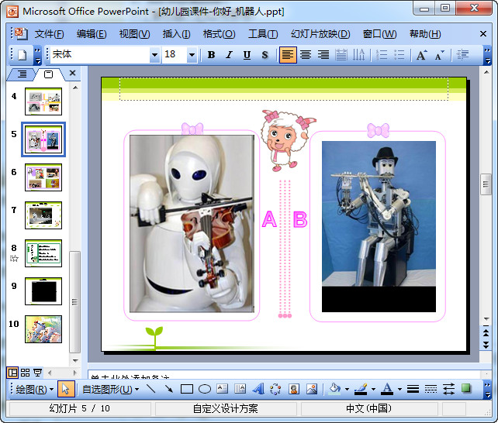498x423 pixels.
Task: Open 窗口(W) menu
Action: click(379, 34)
